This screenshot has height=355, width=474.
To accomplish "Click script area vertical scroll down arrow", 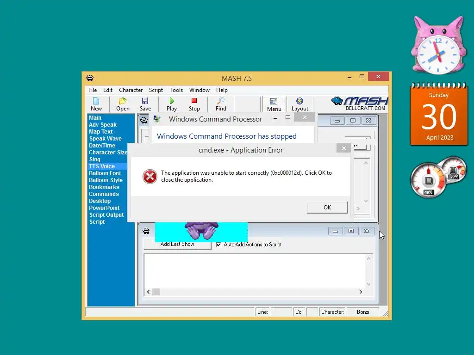I will pos(368,284).
